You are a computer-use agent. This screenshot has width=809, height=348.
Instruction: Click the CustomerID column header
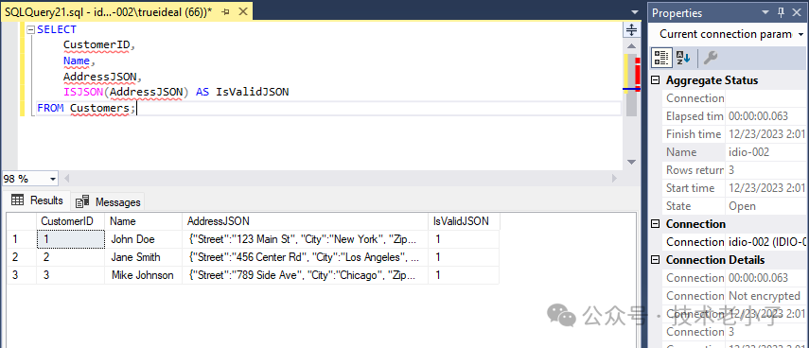pyautogui.click(x=70, y=221)
